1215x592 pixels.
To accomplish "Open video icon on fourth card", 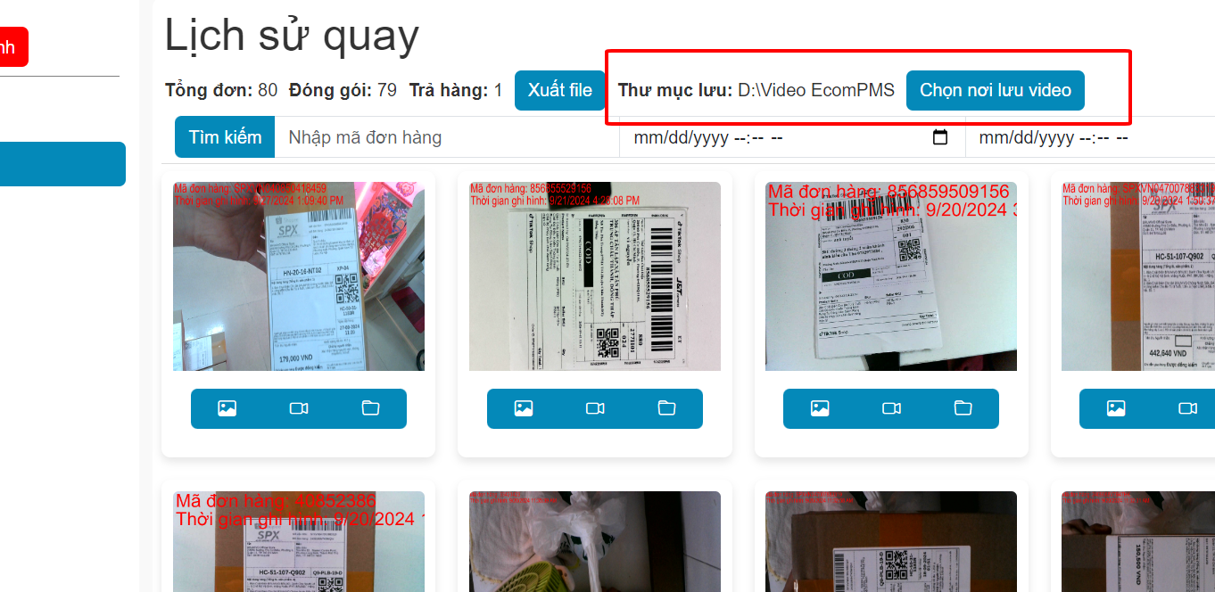I will pos(1187,408).
